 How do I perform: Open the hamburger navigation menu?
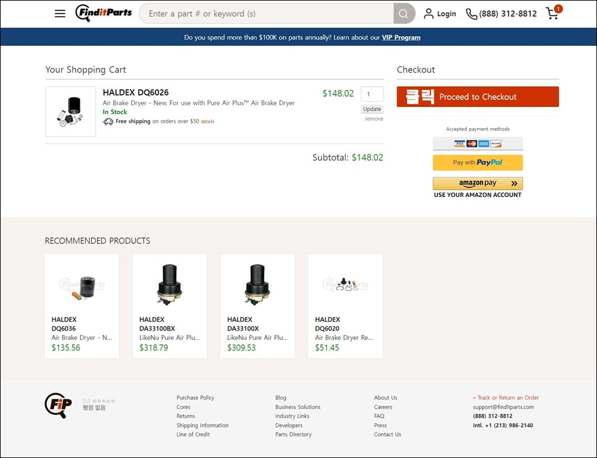pos(60,14)
